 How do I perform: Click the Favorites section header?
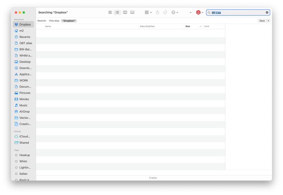(19, 19)
